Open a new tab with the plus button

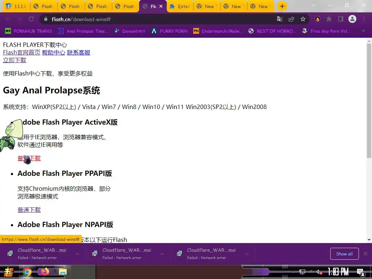(282, 7)
